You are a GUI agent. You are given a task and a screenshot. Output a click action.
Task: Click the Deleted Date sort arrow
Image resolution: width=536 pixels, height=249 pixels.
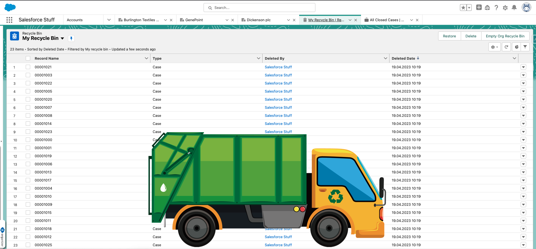click(418, 58)
